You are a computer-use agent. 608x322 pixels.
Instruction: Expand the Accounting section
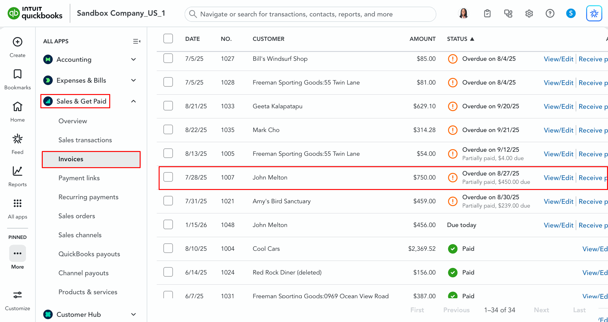click(133, 60)
